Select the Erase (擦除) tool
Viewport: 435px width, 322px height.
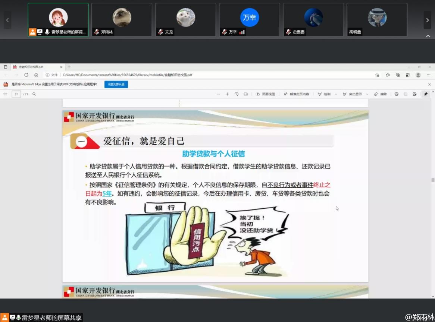click(x=381, y=94)
